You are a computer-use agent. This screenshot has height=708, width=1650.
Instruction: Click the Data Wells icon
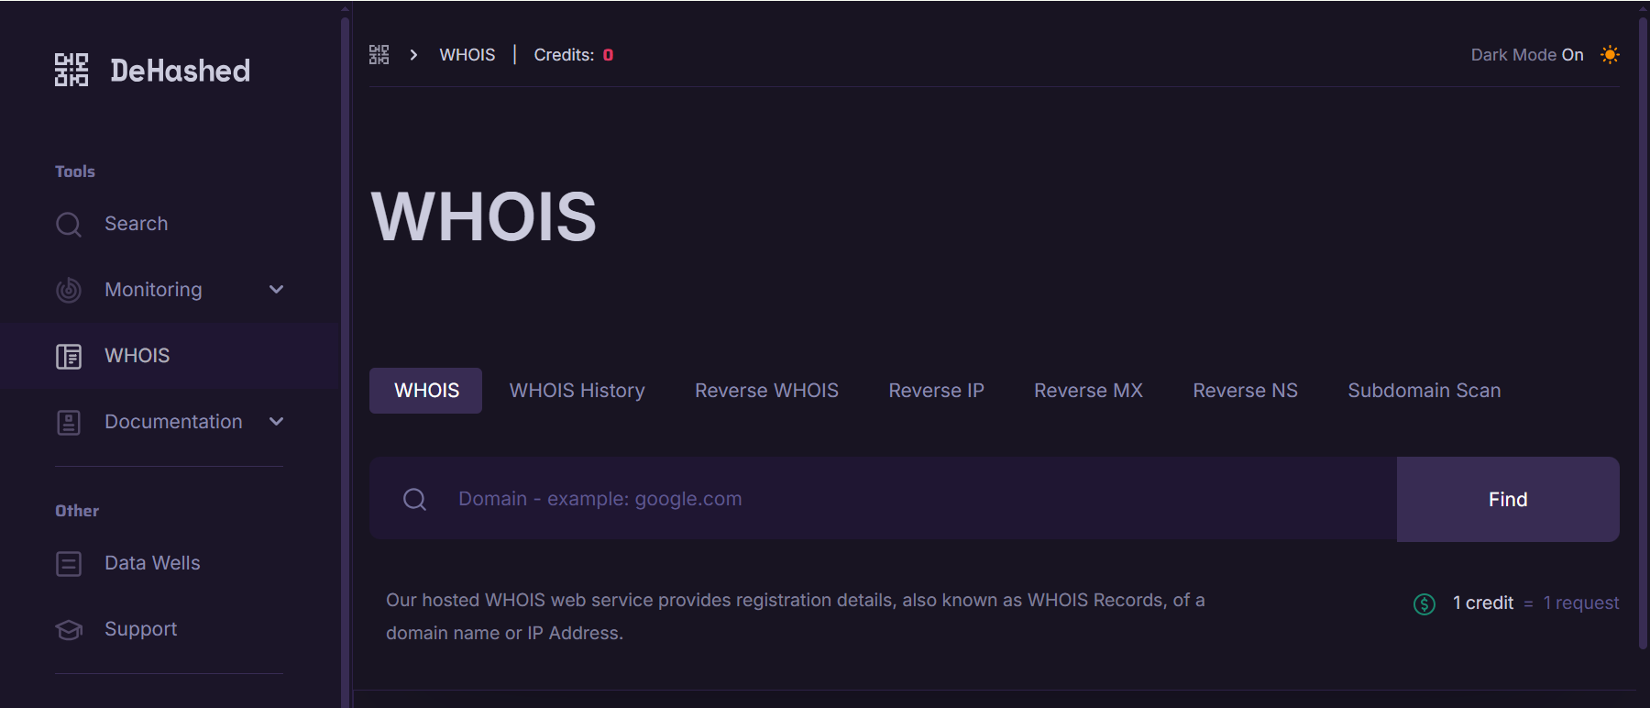click(69, 563)
